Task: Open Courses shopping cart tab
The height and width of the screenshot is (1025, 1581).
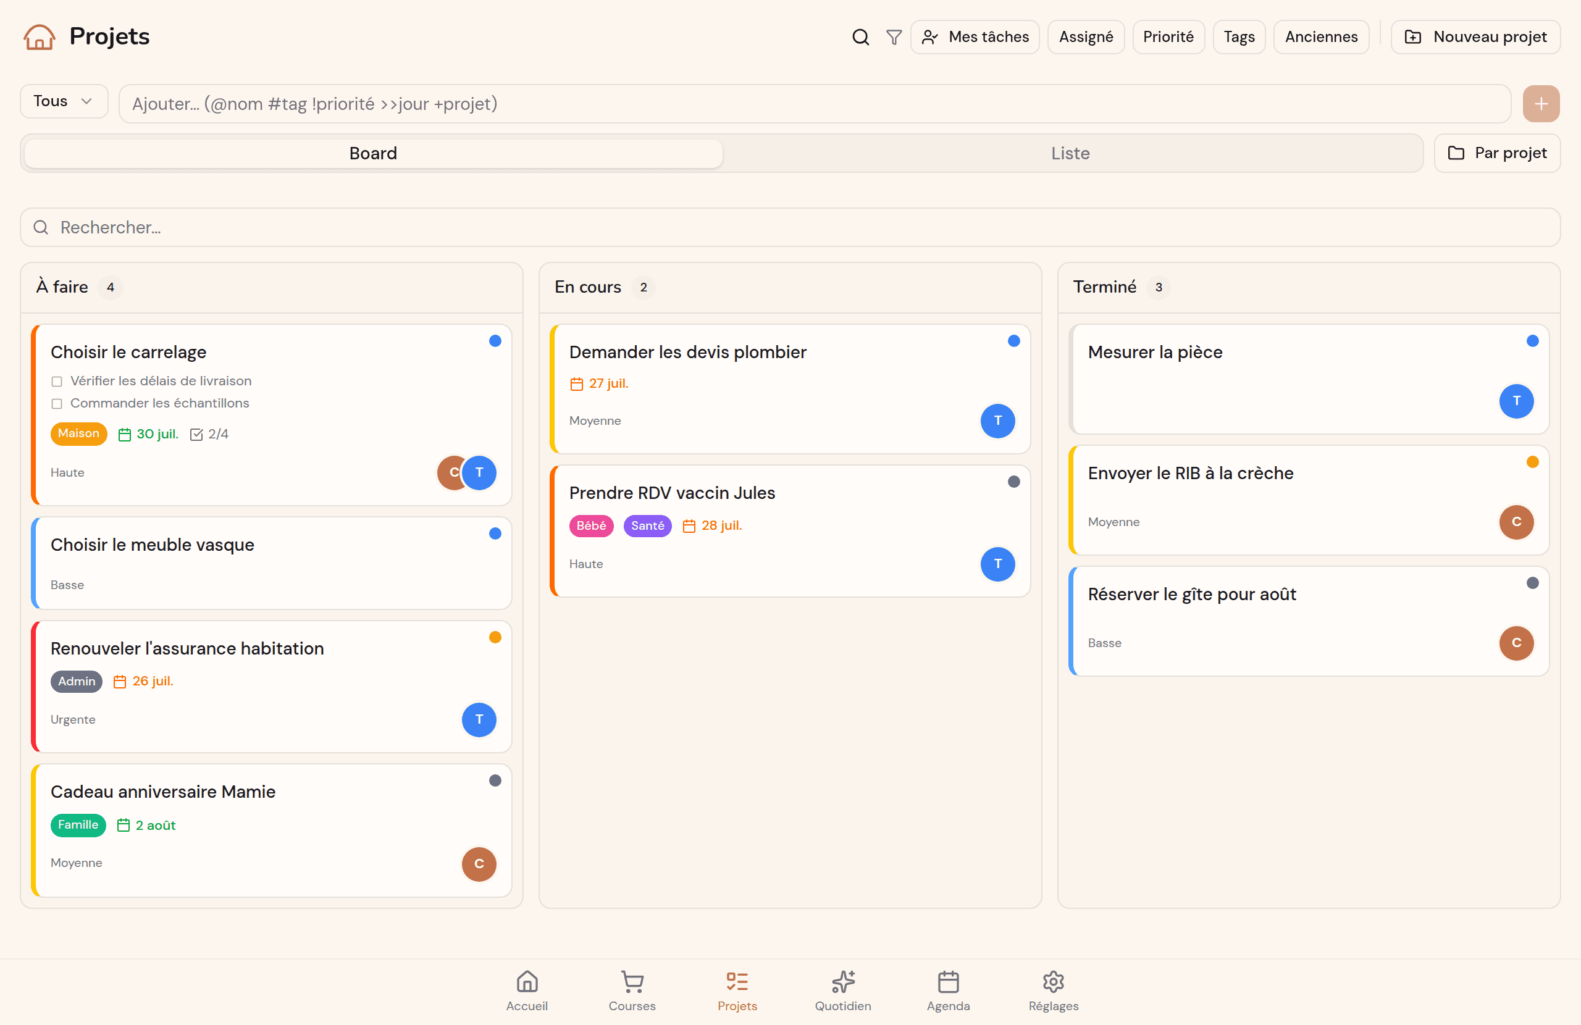Action: pos(632,990)
